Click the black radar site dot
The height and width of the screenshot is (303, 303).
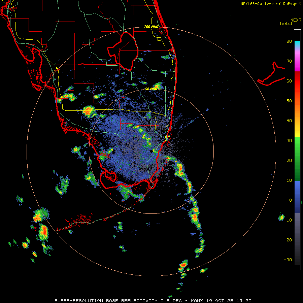click(151, 151)
